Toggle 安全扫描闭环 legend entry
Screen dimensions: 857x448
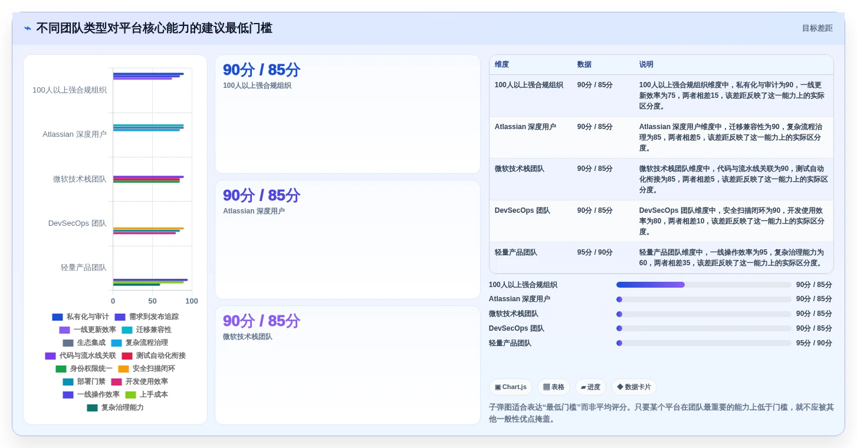coord(147,369)
